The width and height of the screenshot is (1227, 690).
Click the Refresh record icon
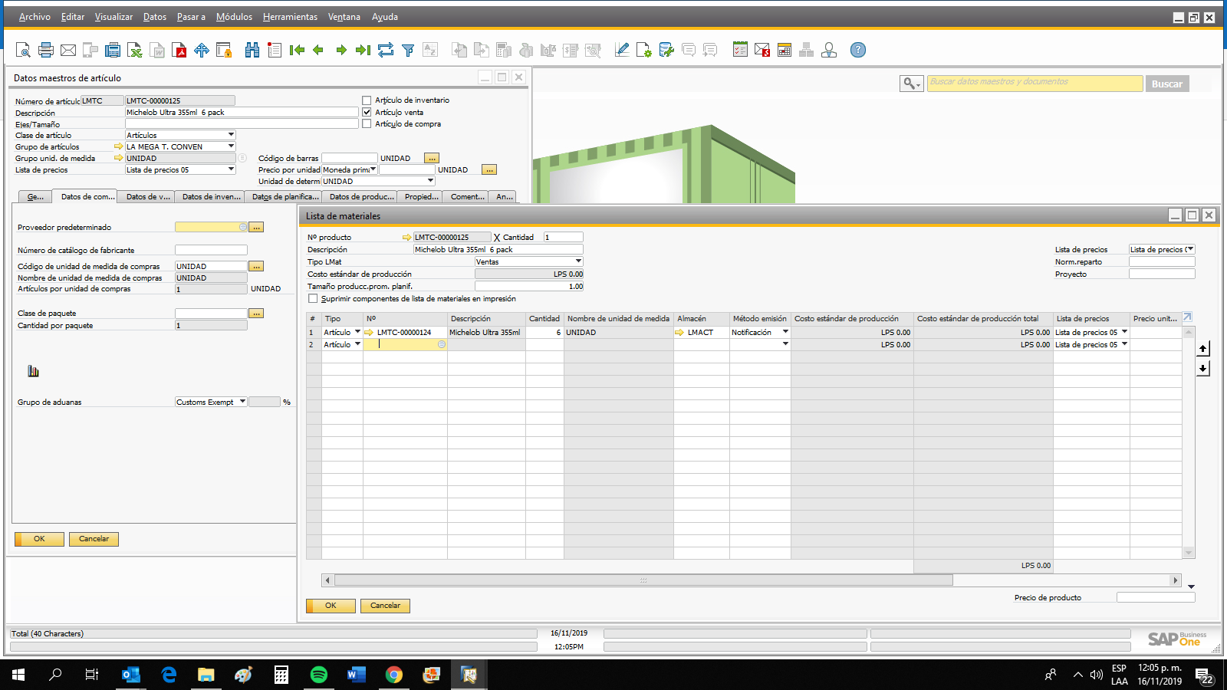[386, 50]
